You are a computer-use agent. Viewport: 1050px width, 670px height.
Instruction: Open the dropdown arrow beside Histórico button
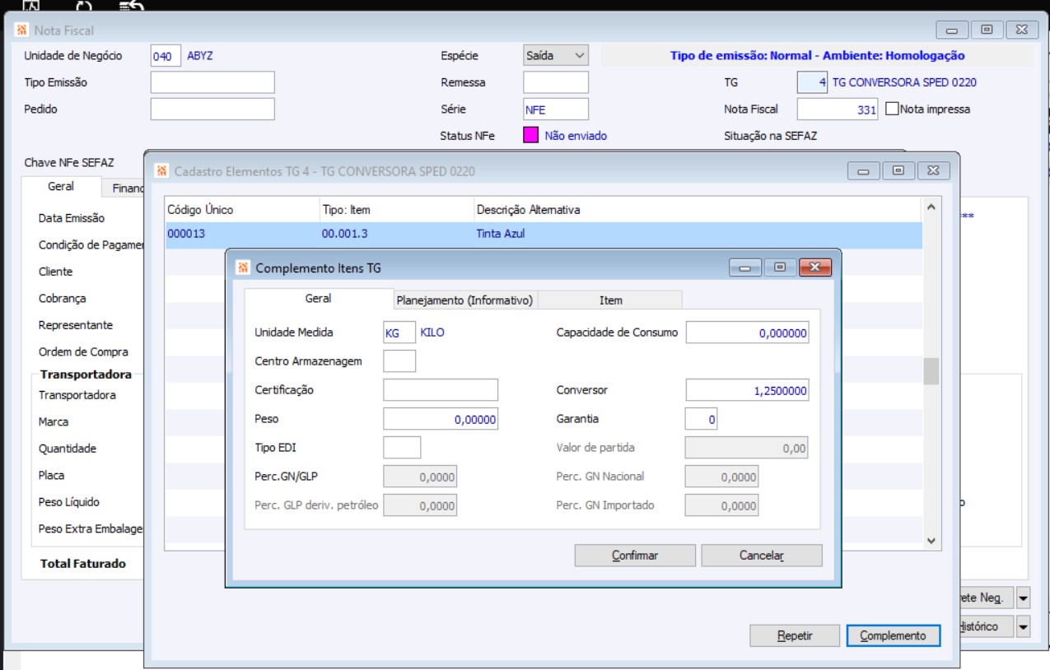point(1023,627)
